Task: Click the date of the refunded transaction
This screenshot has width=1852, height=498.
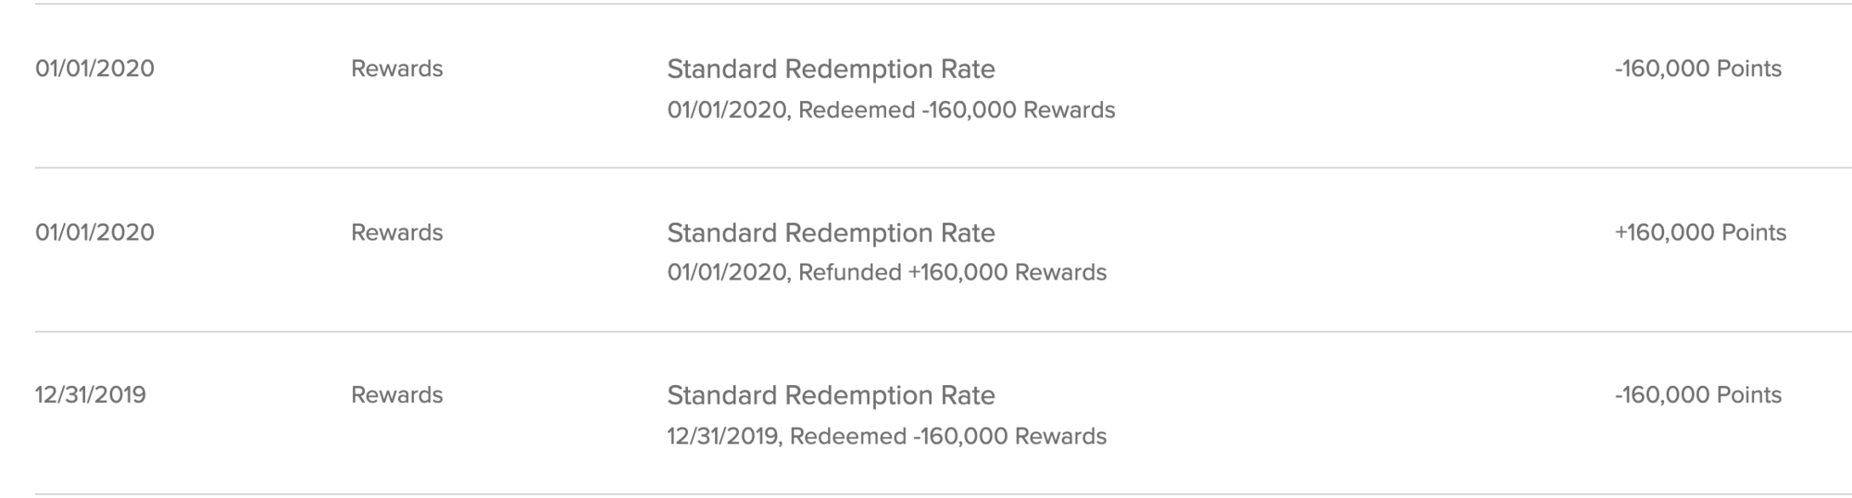Action: coord(94,232)
